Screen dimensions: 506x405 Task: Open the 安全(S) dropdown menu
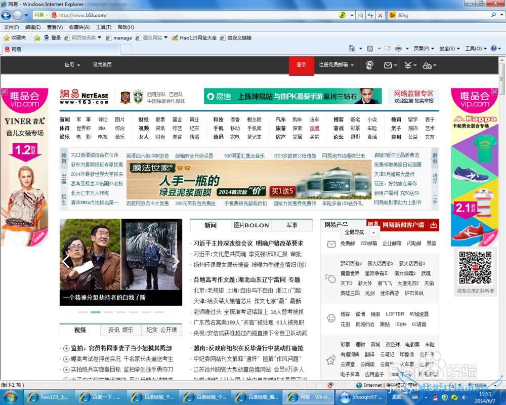(449, 49)
